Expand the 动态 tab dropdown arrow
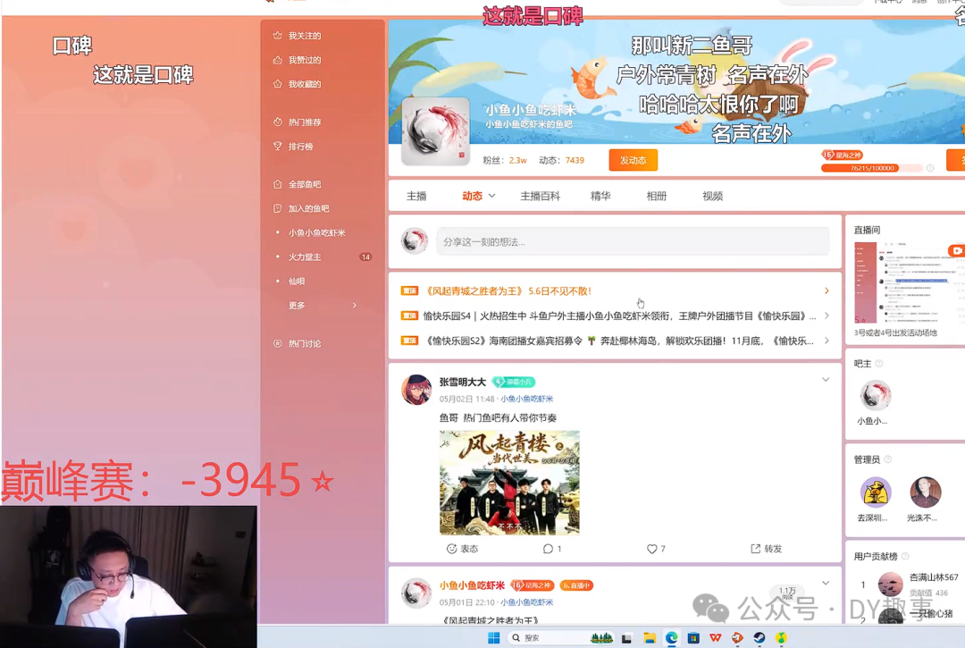This screenshot has height=648, width=965. (x=491, y=196)
